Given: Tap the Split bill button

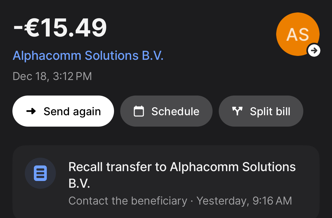Looking at the screenshot, I should click(x=261, y=111).
